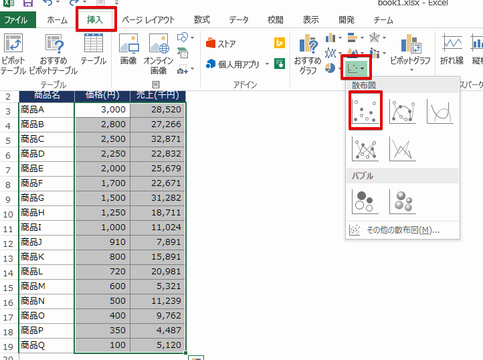Viewport: 483px width, 360px height.
Task: Insert a テーブル
Action: [94, 50]
